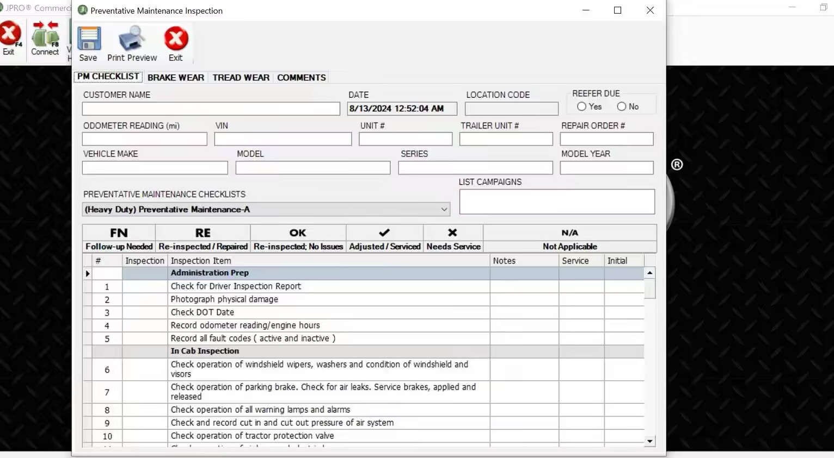The width and height of the screenshot is (834, 458).
Task: Select the TREAD WEAR tab
Action: click(241, 77)
